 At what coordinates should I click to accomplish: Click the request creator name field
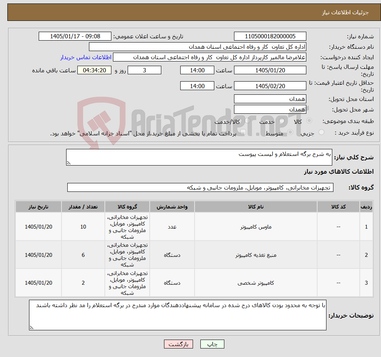pyautogui.click(x=209, y=57)
